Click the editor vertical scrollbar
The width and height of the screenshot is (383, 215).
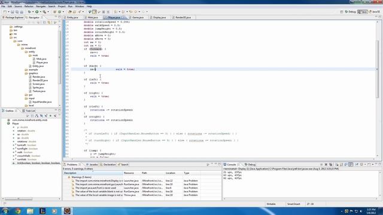tap(378, 69)
